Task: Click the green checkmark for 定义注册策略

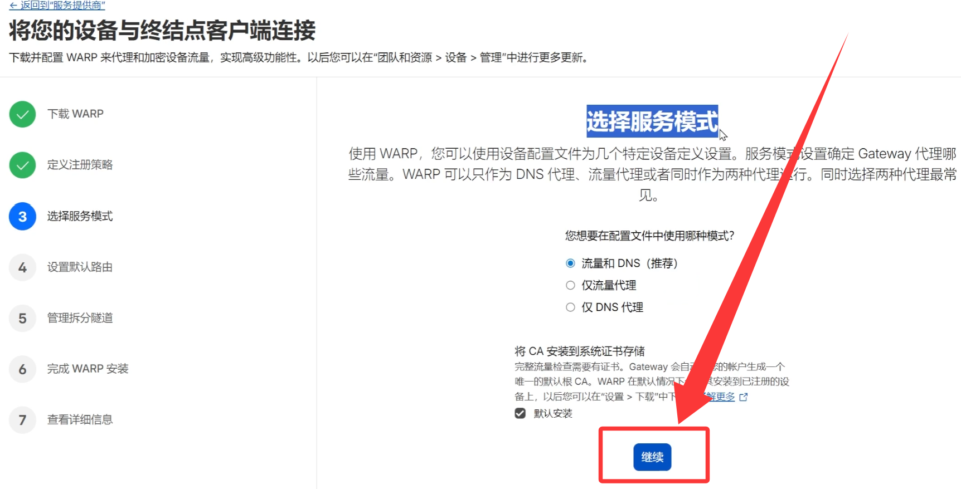Action: click(22, 165)
